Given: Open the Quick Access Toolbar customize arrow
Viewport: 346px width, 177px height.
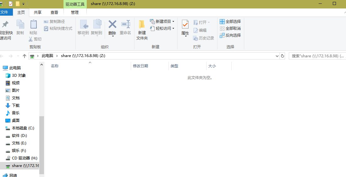Looking at the screenshot, I should tap(23, 4).
